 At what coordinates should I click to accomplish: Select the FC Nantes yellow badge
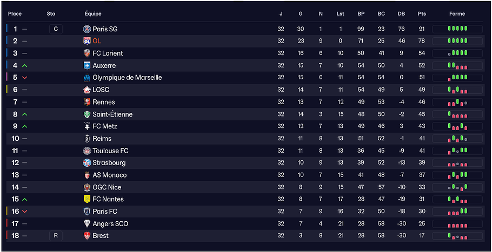87,199
